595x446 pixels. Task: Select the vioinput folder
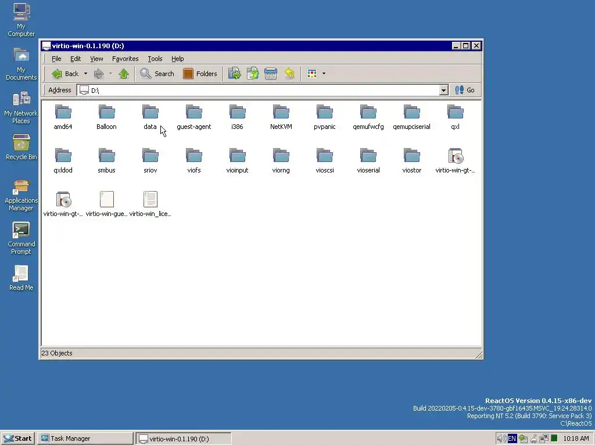coord(238,161)
